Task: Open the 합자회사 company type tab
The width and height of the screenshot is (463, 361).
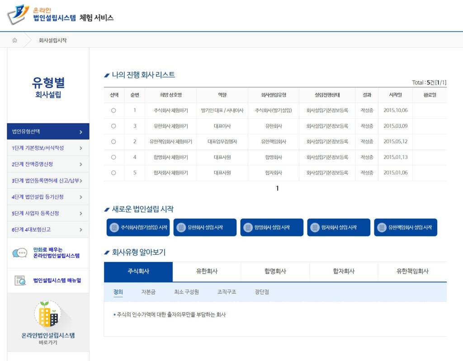Action: (x=344, y=272)
